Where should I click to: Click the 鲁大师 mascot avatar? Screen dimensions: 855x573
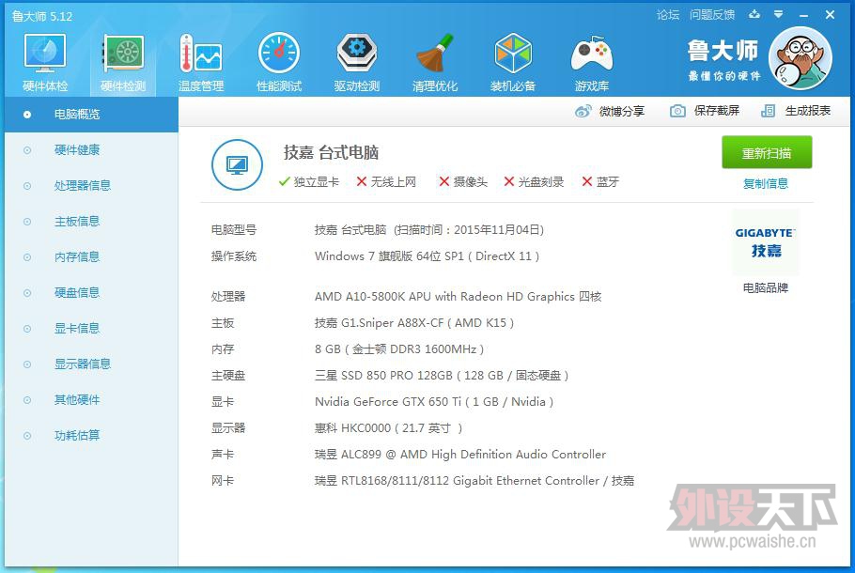click(x=800, y=58)
